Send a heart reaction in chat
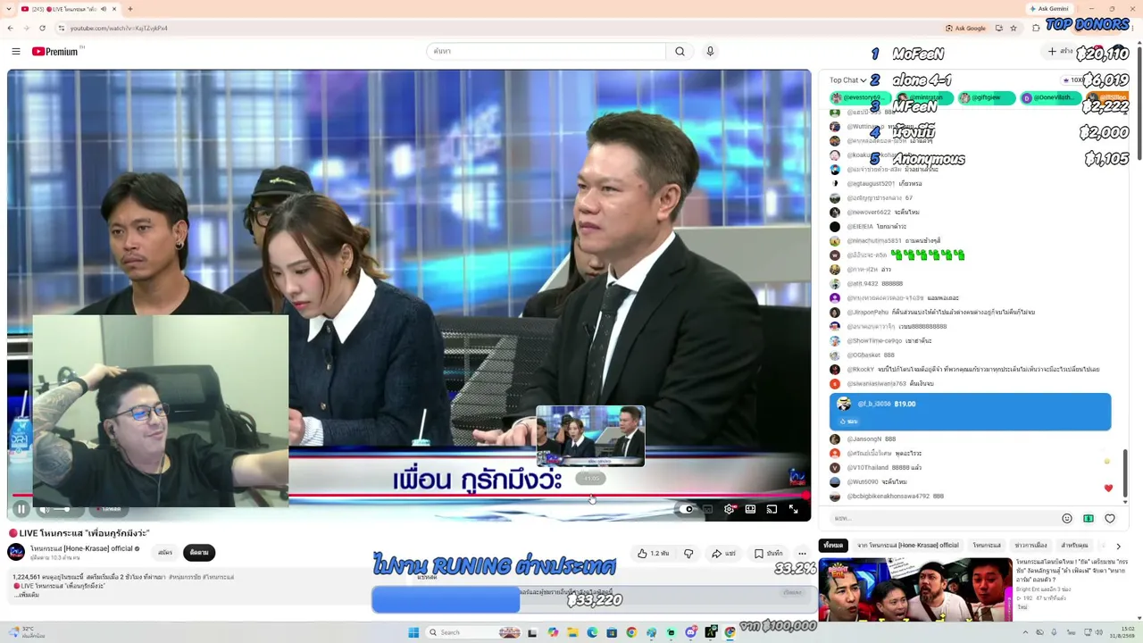 coord(1110,518)
